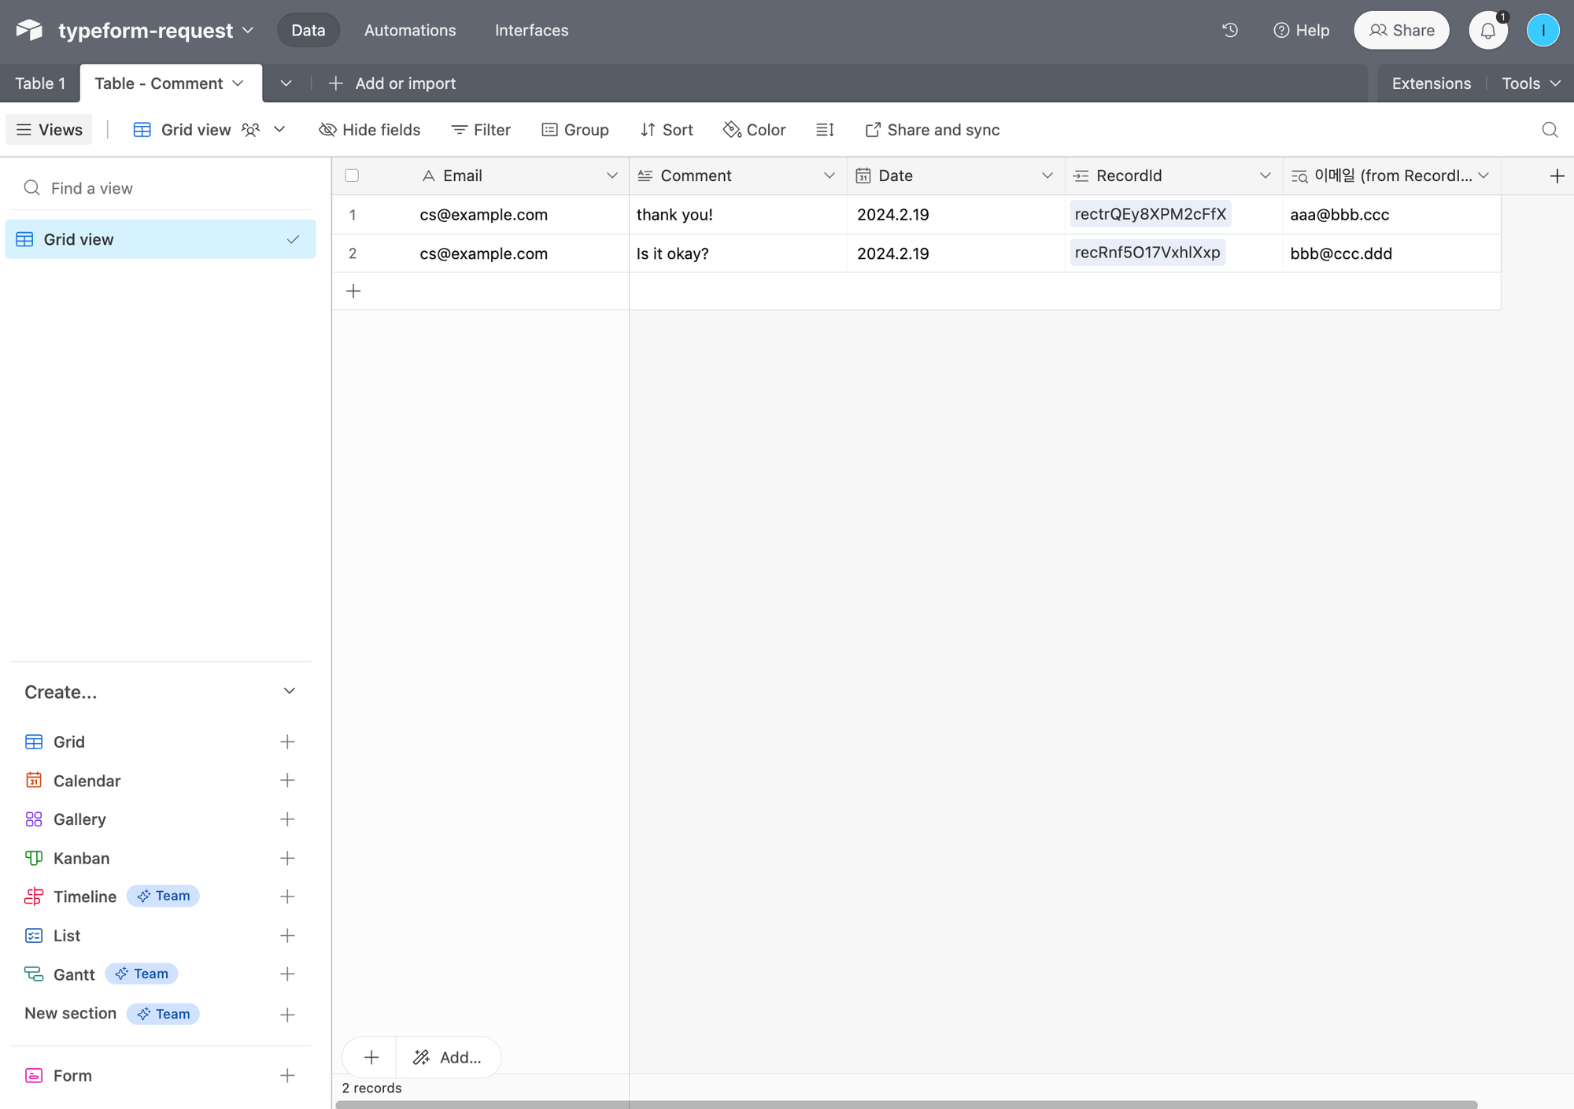The width and height of the screenshot is (1574, 1109).
Task: Toggle Views sidebar button
Action: click(49, 130)
